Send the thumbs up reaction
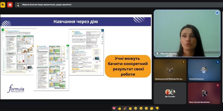Image resolution: width=223 pixels, height=111 pixels. pos(120,108)
